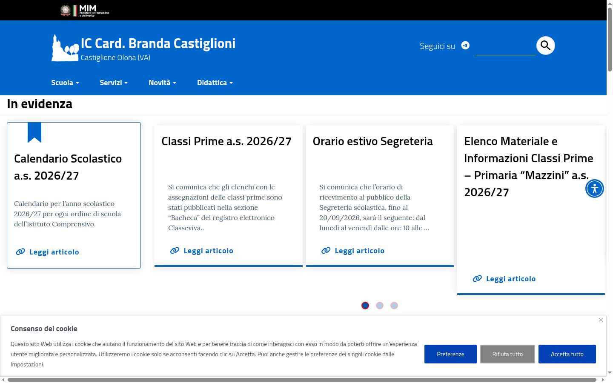The image size is (613, 383).
Task: Click the MIM ministry logo in top bar
Action: [x=85, y=10]
